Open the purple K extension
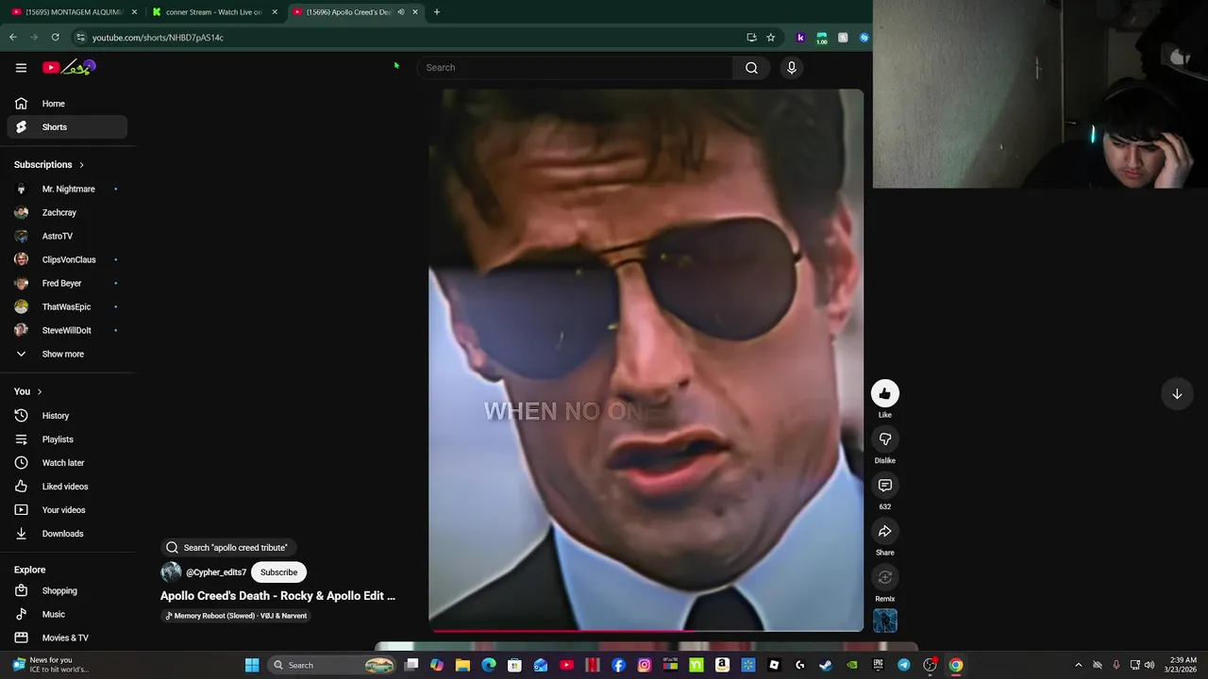1208x679 pixels. tap(800, 38)
